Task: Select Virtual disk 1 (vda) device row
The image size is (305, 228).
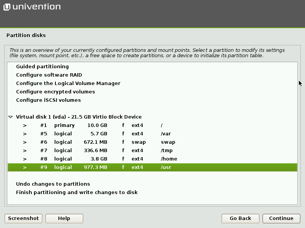Action: [79, 117]
